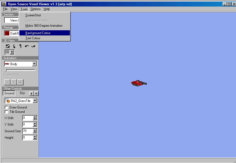The image size is (236, 163).
Task: Open the View menu
Action: (14, 9)
